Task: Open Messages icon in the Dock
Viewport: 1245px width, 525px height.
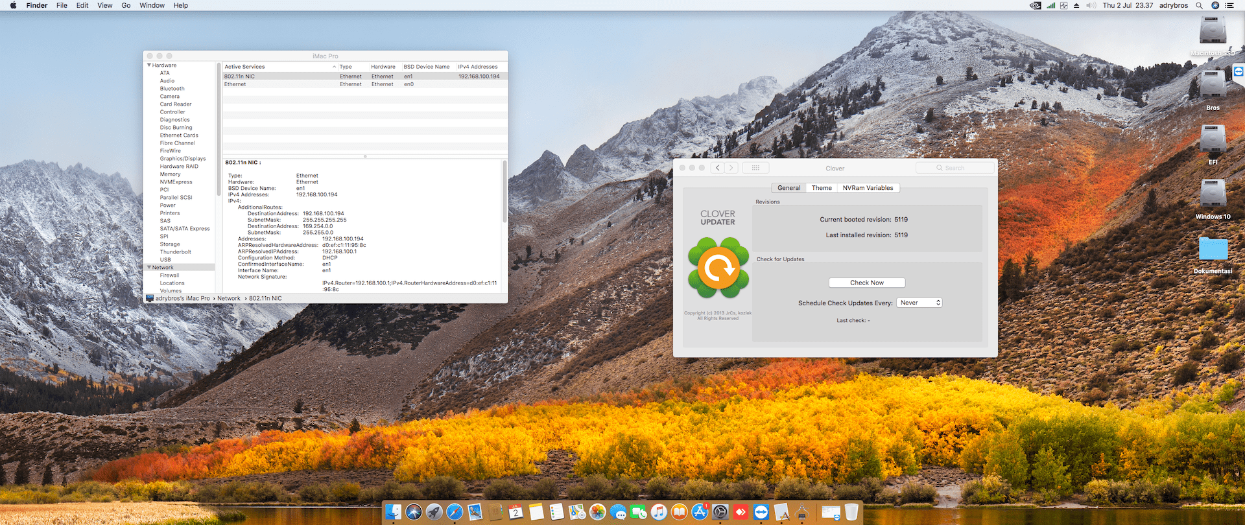Action: point(618,512)
